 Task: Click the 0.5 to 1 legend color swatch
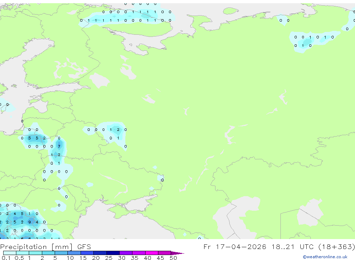point(23,253)
